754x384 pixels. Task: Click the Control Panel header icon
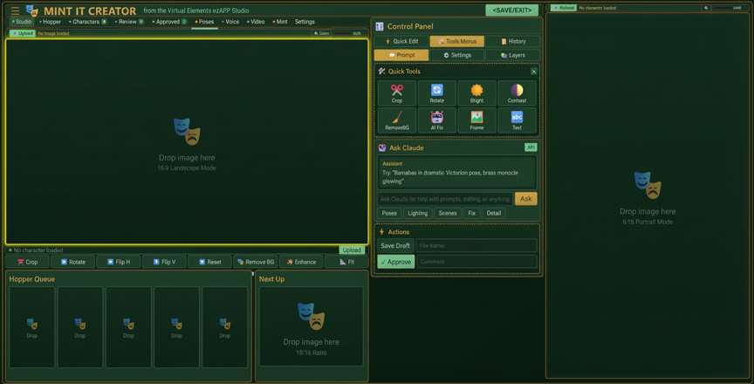[x=380, y=27]
